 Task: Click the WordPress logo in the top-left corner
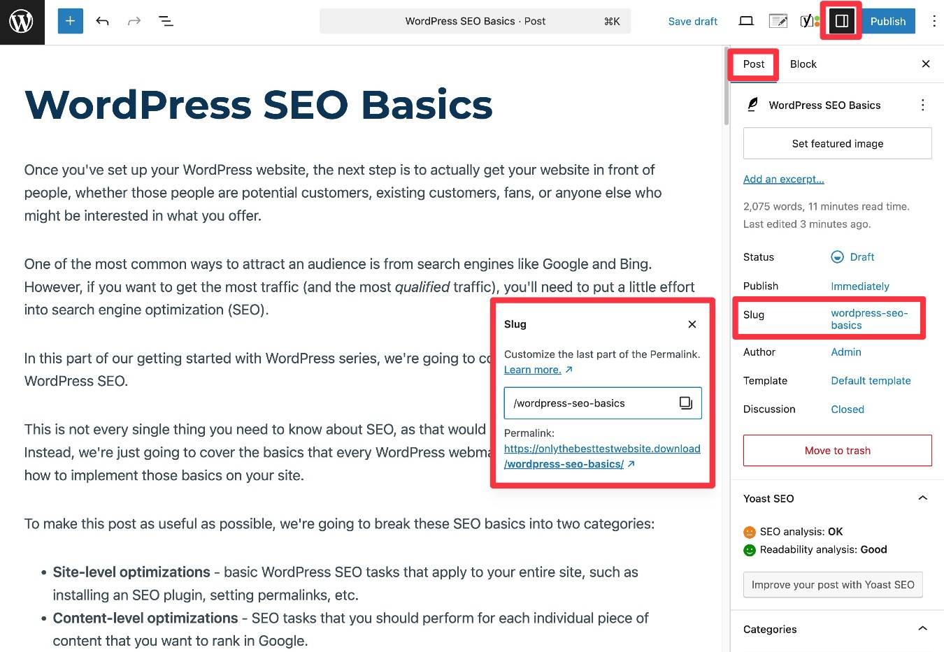point(21,21)
